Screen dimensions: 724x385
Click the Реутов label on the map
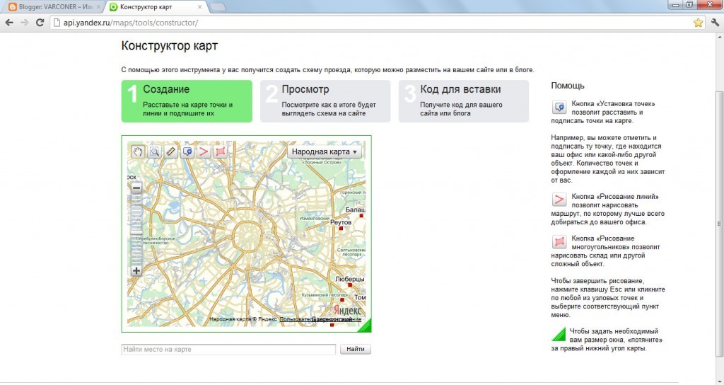pos(341,222)
